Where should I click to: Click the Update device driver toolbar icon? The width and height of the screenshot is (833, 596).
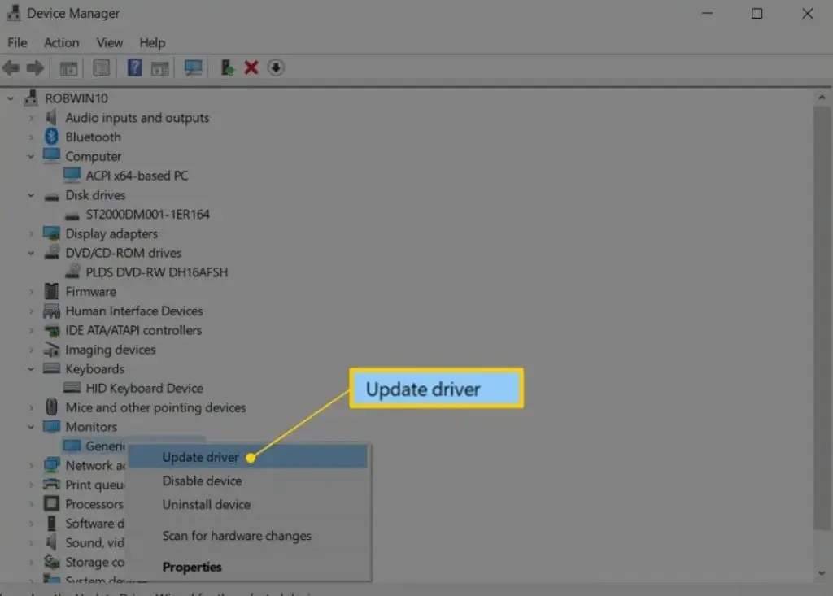coord(229,68)
